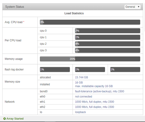The height and width of the screenshot is (122, 145).
Task: Click the Memory usage 35% bar
Action: pyautogui.click(x=90, y=59)
